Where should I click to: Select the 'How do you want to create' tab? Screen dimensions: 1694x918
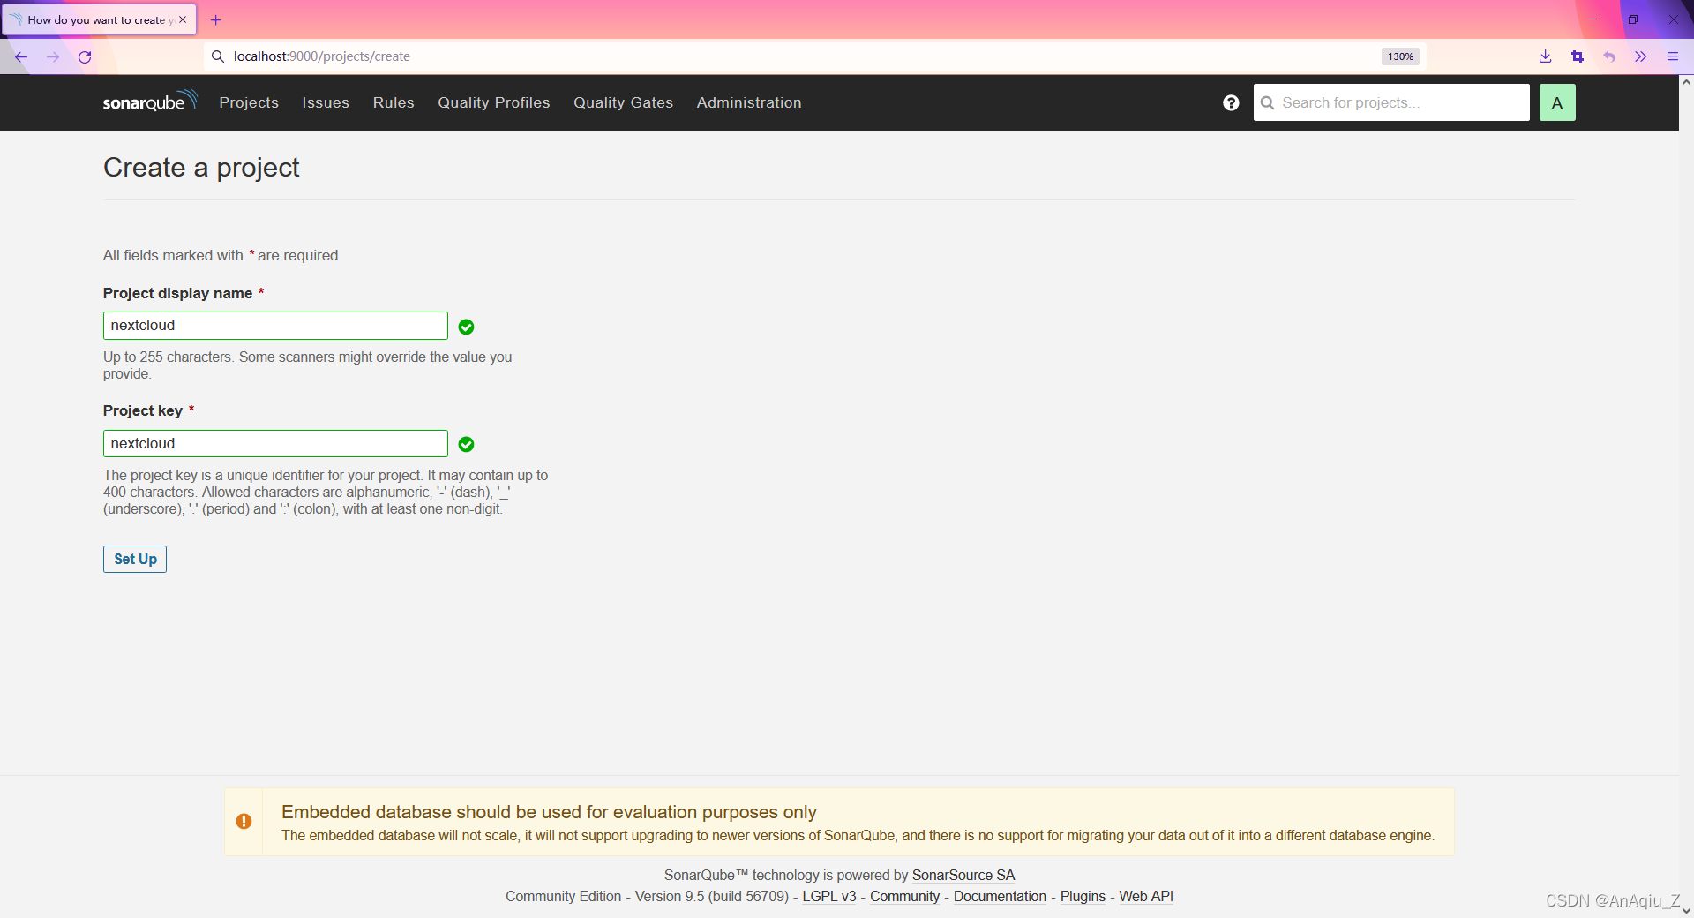97,19
